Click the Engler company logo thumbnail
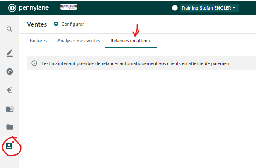 (68, 7)
